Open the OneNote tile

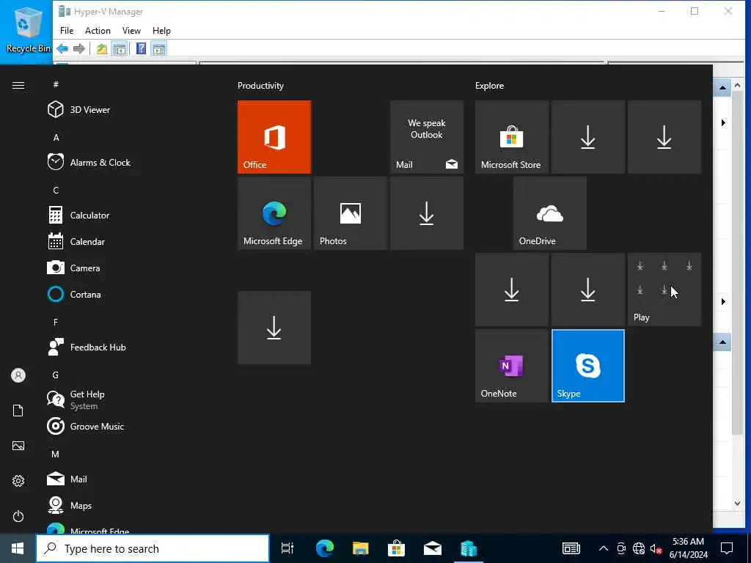tap(511, 366)
